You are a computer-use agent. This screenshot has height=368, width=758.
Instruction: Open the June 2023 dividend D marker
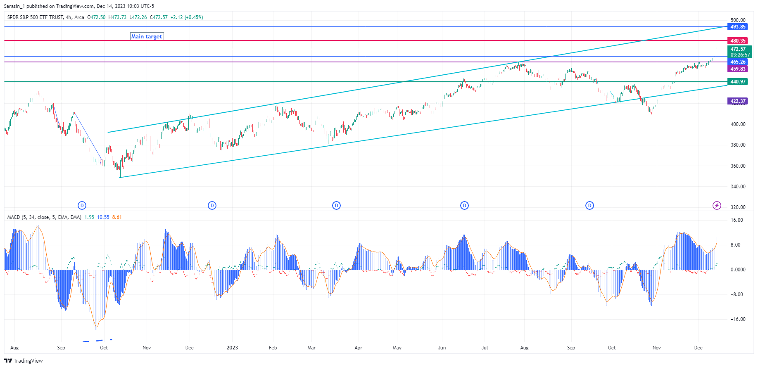(x=465, y=205)
